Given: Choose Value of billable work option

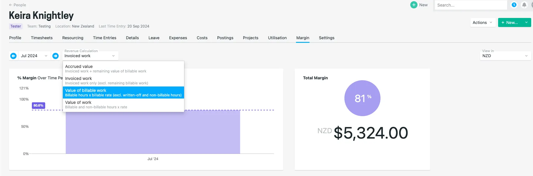Looking at the screenshot, I should (123, 92).
